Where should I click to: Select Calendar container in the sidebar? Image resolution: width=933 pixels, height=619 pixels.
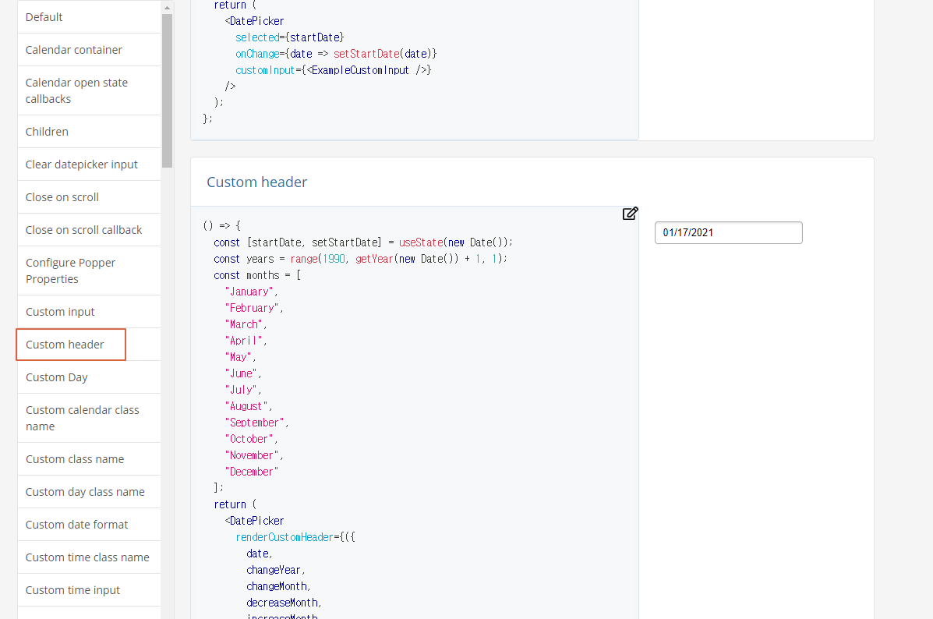[73, 49]
